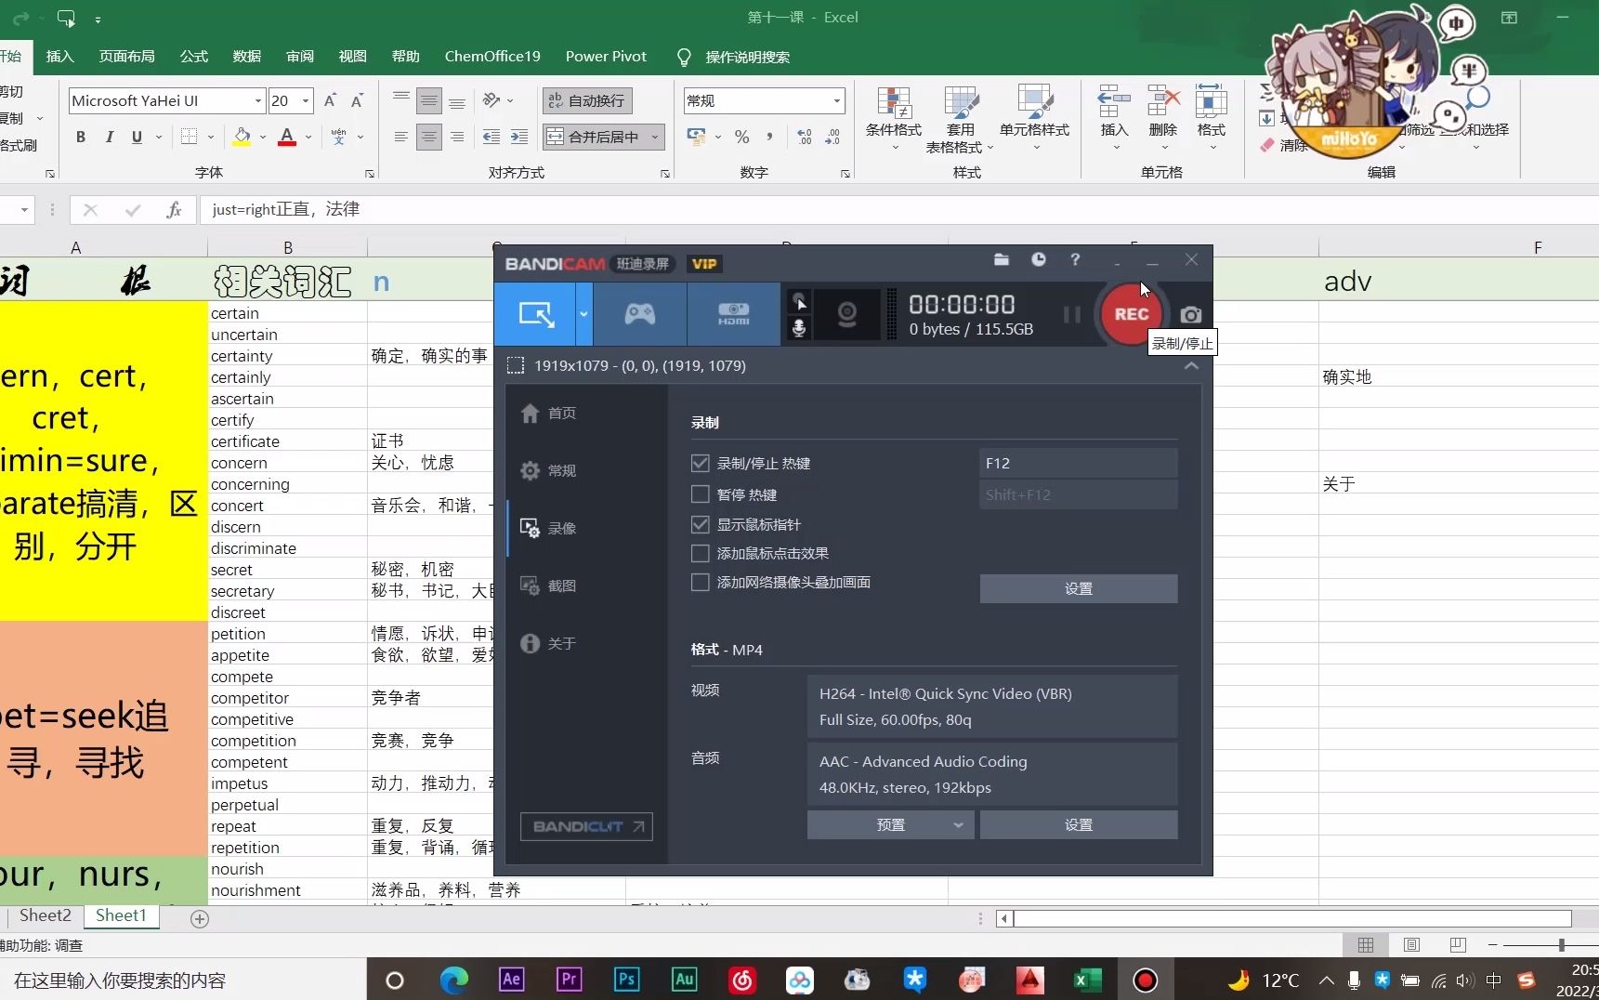Viewport: 1599px width, 1000px height.
Task: Open number format dropdown 常规
Action: (x=836, y=100)
